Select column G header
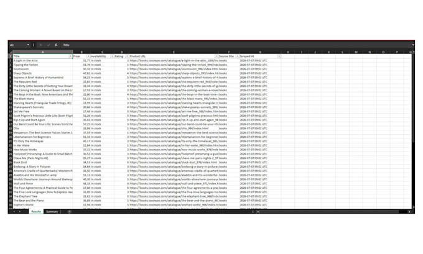This screenshot has width=423, height=254. tap(260, 52)
